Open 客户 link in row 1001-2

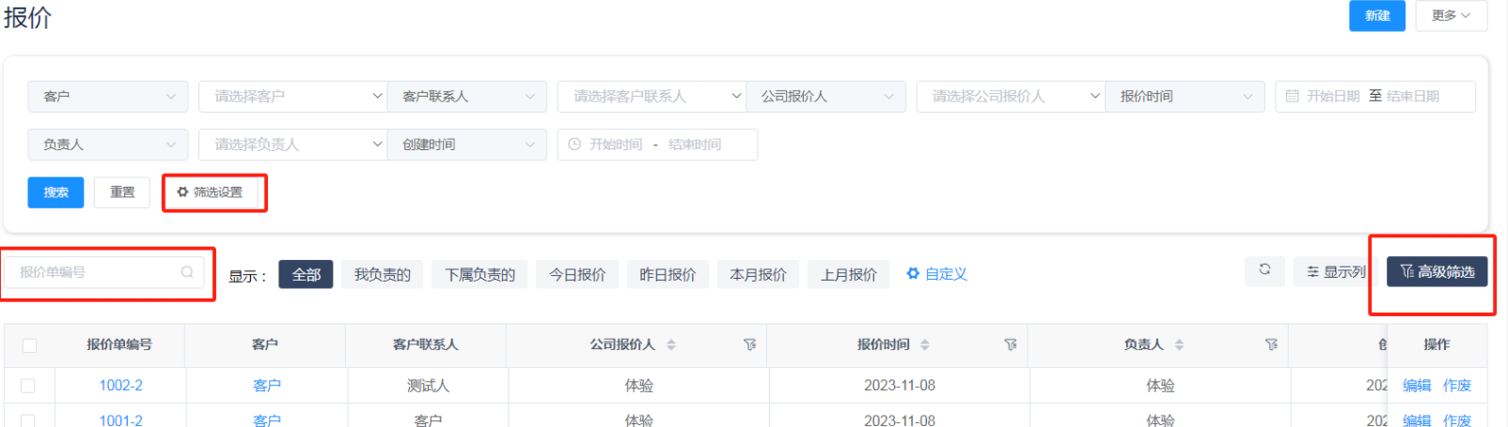(267, 420)
